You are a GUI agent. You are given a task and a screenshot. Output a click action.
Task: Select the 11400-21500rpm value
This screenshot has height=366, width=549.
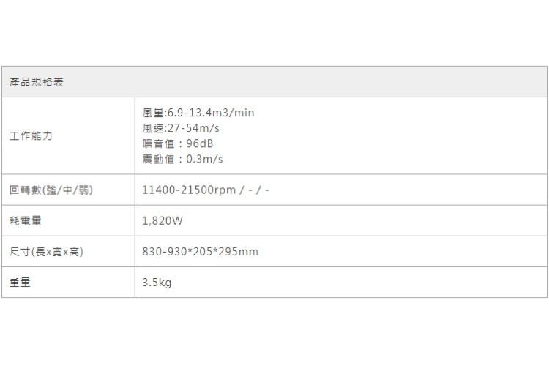coord(189,190)
